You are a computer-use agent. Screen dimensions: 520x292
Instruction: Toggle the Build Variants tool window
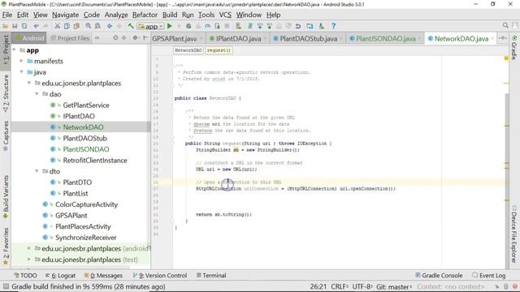coord(6,196)
